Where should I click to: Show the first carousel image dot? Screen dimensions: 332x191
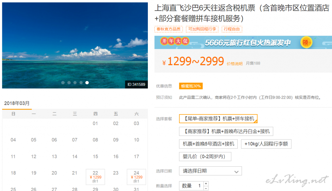coord(63,83)
